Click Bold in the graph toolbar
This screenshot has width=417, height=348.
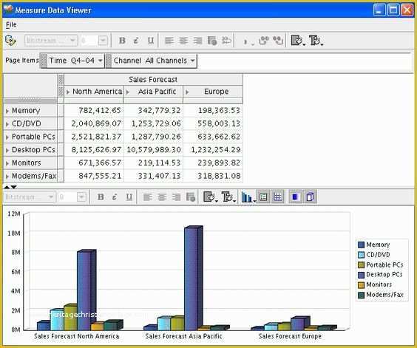tap(101, 197)
